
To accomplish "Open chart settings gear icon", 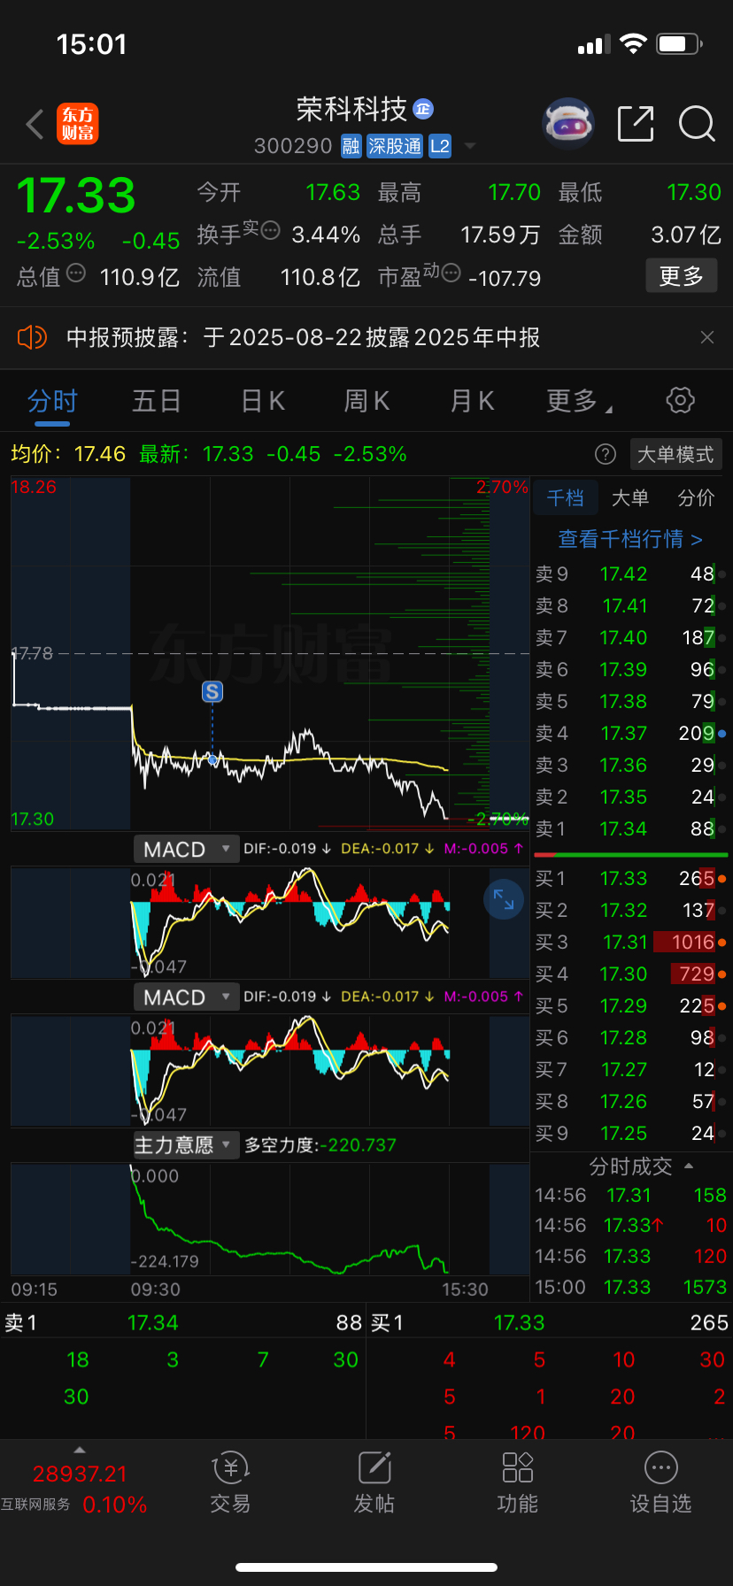I will [681, 400].
